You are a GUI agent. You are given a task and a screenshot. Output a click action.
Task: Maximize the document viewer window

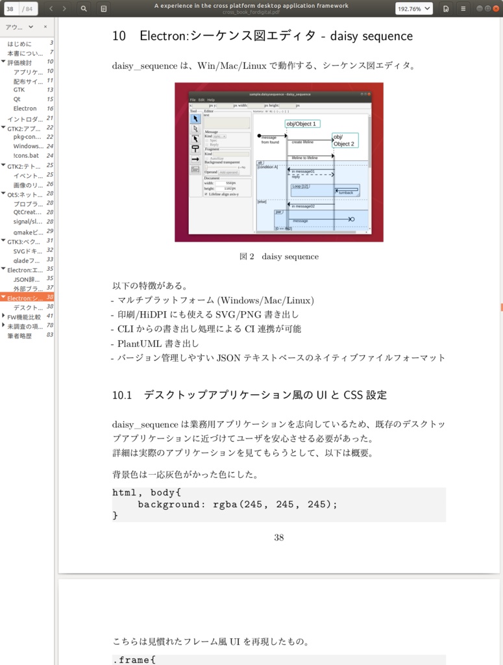[487, 8]
